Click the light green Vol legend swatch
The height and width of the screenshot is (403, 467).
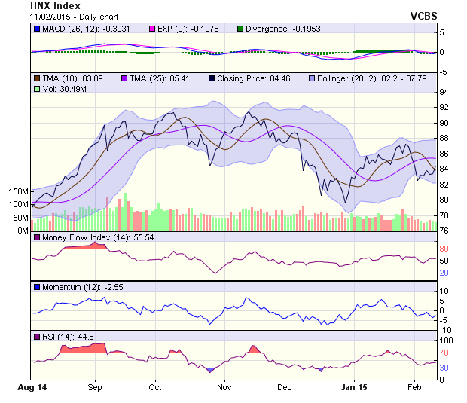pyautogui.click(x=36, y=89)
